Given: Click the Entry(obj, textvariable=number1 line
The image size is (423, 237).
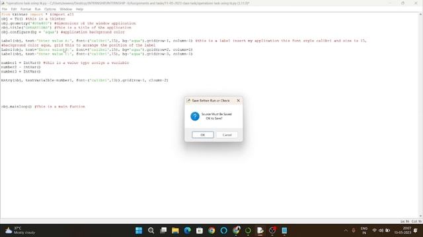Looking at the screenshot, I should [85, 80].
